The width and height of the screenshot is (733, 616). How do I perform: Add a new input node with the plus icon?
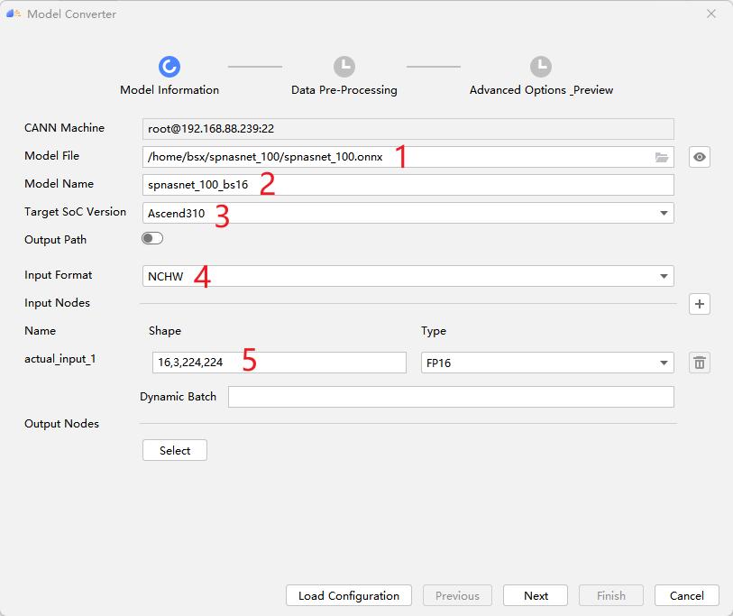[x=699, y=304]
